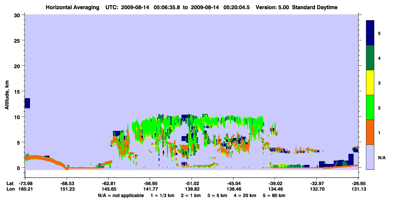Click the colorbar label 2

[x=379, y=108]
